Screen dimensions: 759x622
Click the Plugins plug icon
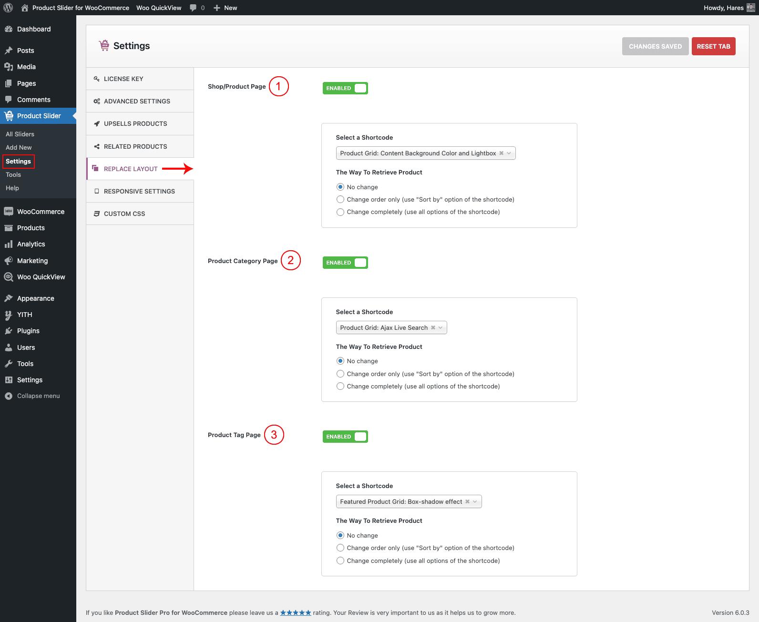coord(9,331)
